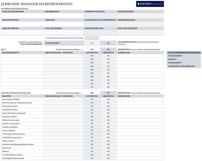Click the row Projekte abschließen
The height and width of the screenshot is (161, 202).
(x=82, y=127)
